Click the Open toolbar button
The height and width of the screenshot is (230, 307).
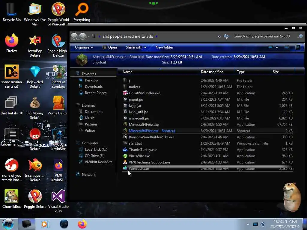click(110, 47)
